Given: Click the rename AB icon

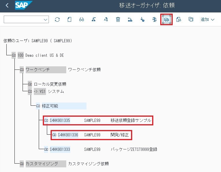Looking at the screenshot, I should coord(106,19).
